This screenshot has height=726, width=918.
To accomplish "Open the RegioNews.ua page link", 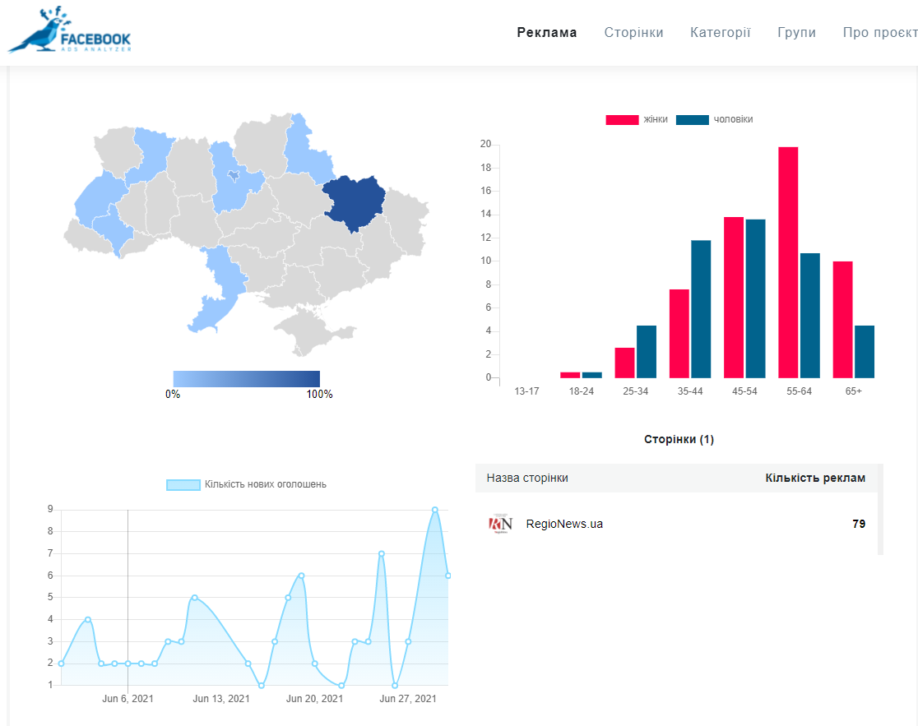I will (564, 524).
